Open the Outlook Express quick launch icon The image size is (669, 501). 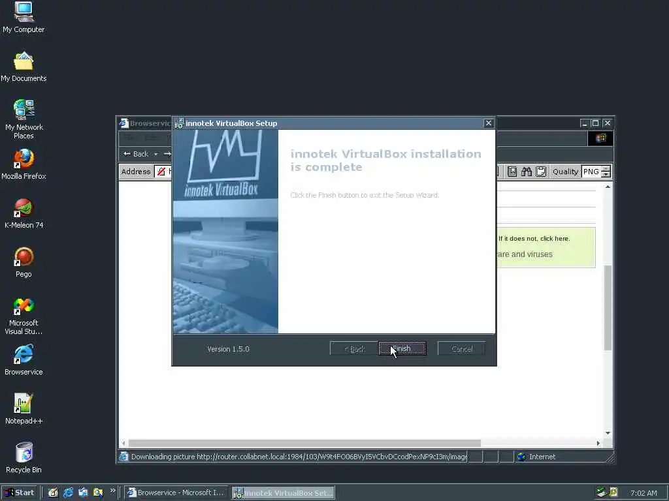point(83,493)
